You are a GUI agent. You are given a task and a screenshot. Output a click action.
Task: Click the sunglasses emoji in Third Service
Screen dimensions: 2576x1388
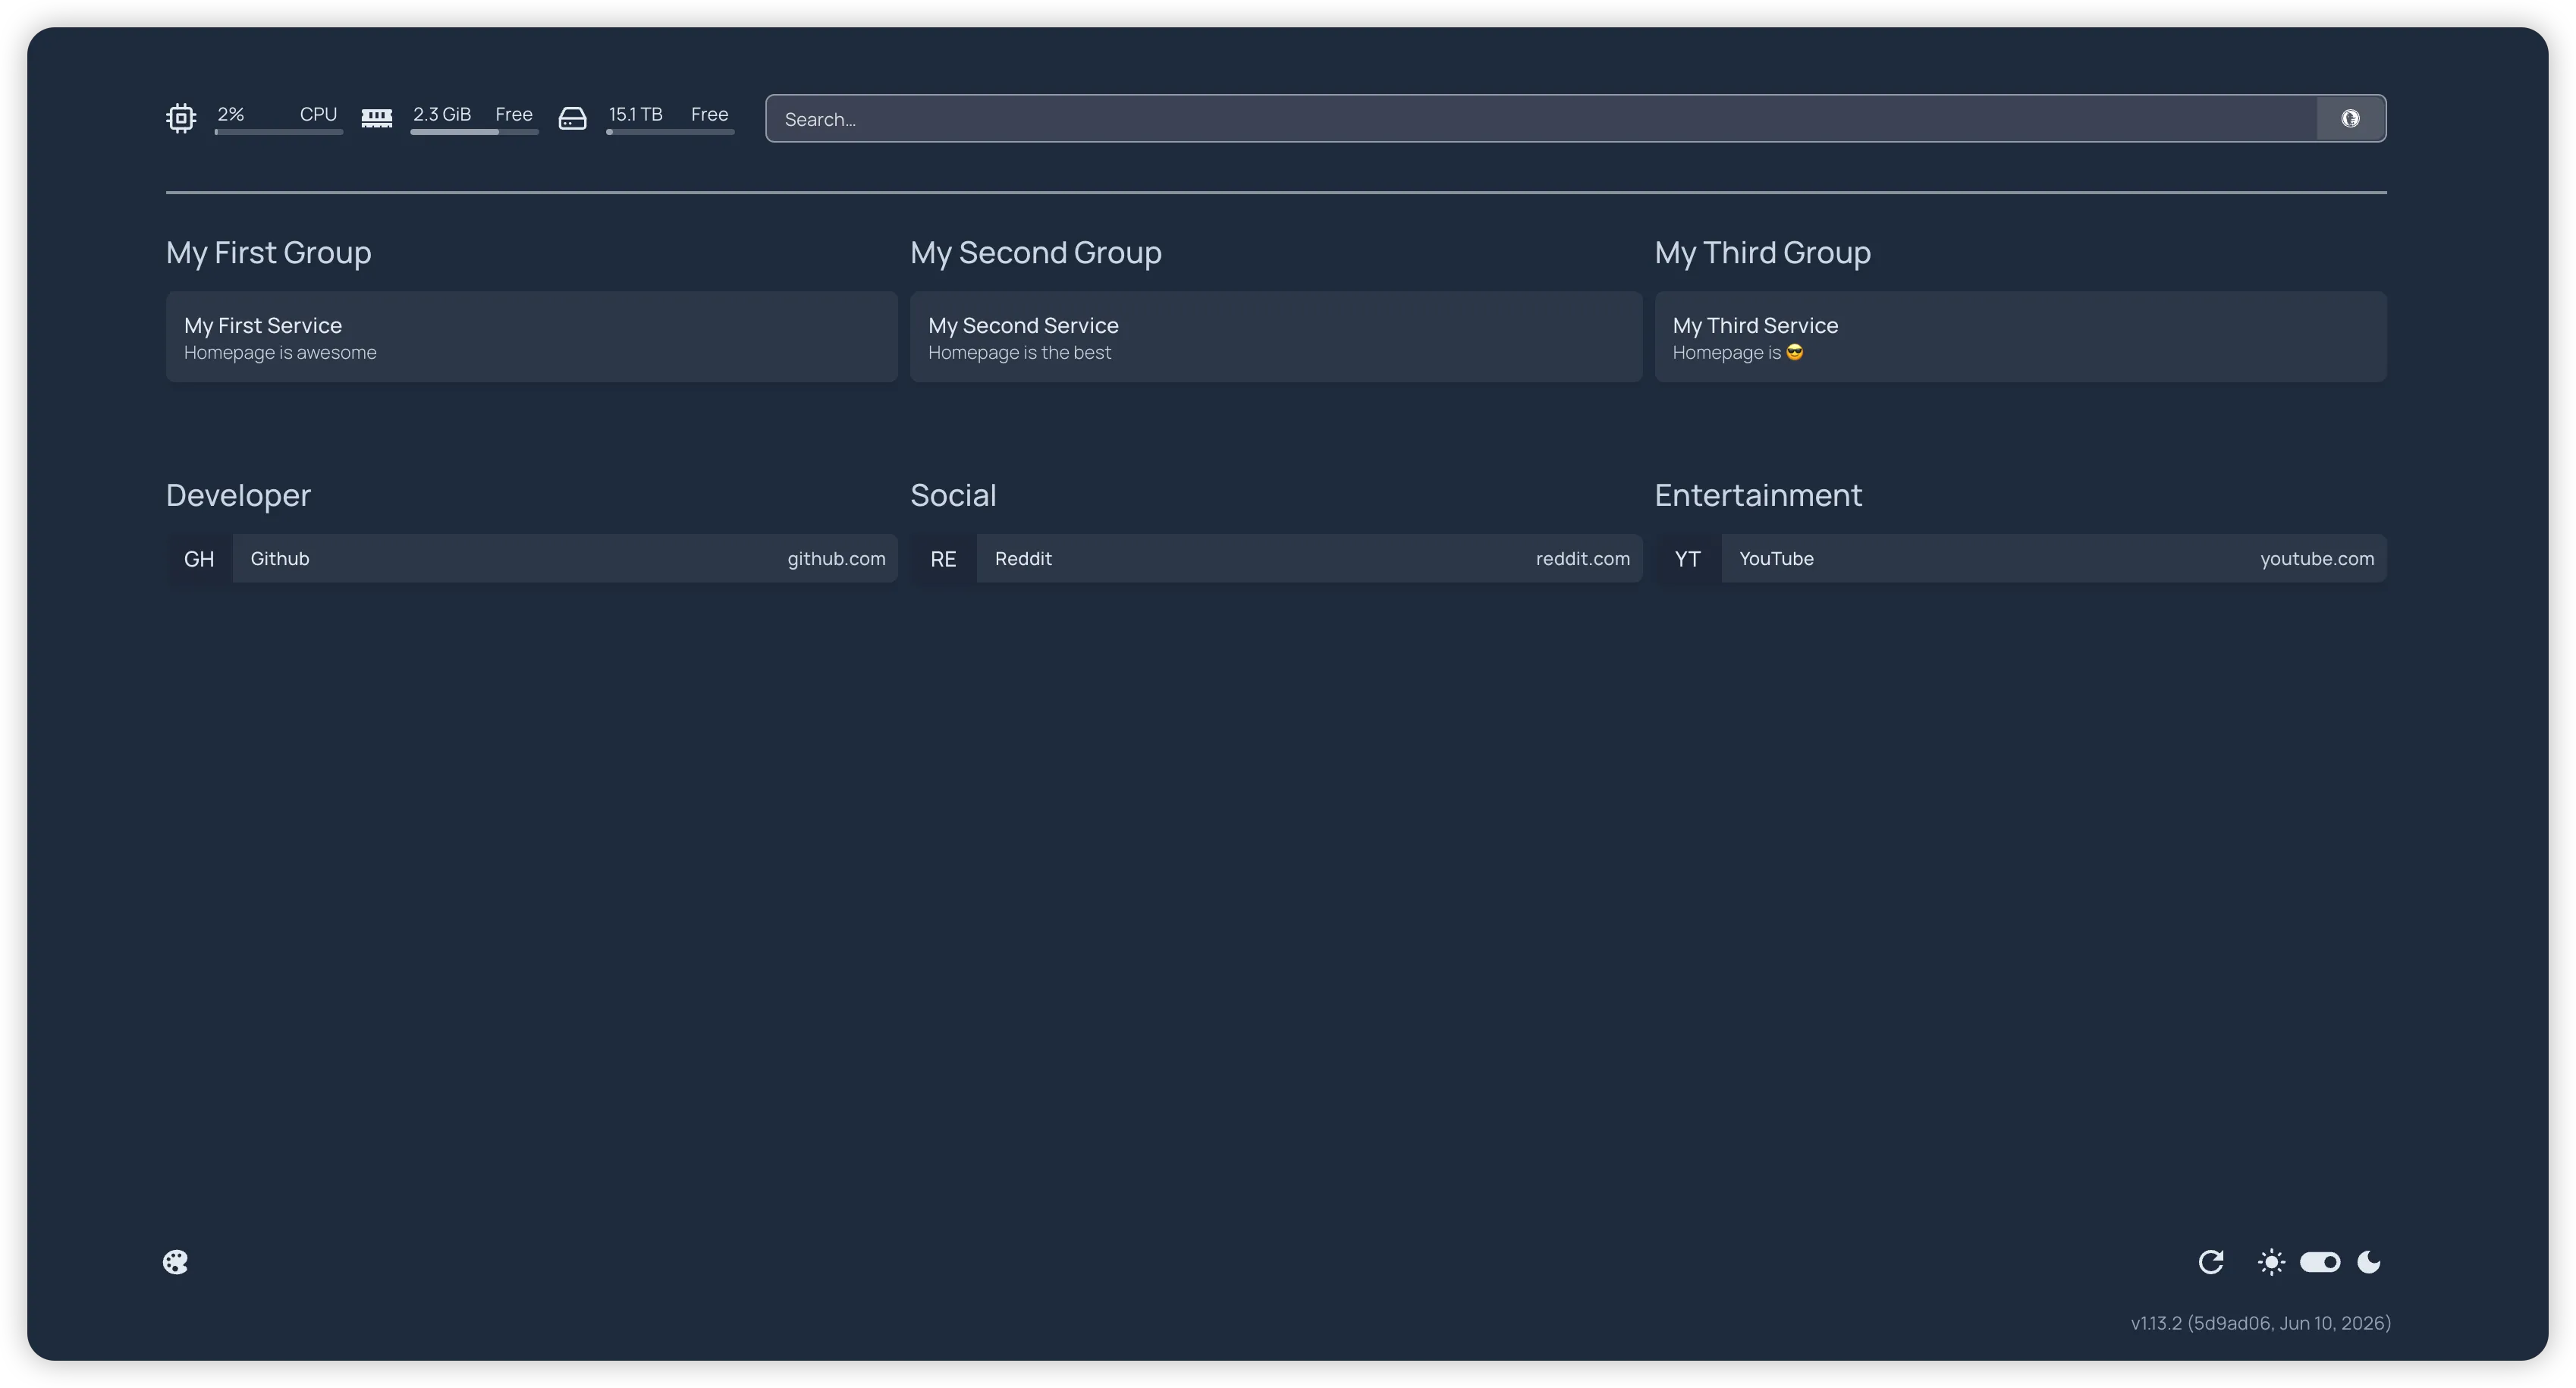(x=1795, y=352)
